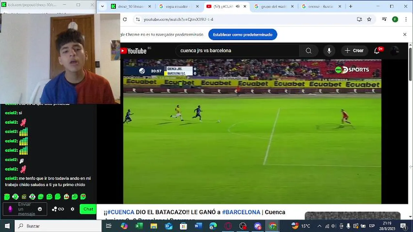Open the #BARCELONA hashtag link in title
This screenshot has height=232, width=413.
coord(241,212)
